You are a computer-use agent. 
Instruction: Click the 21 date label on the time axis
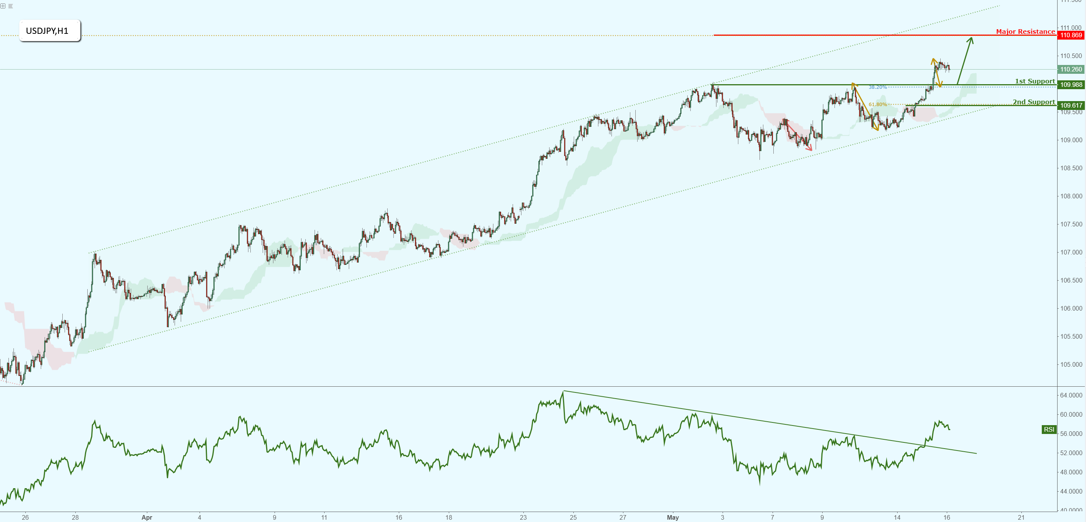(x=1021, y=517)
